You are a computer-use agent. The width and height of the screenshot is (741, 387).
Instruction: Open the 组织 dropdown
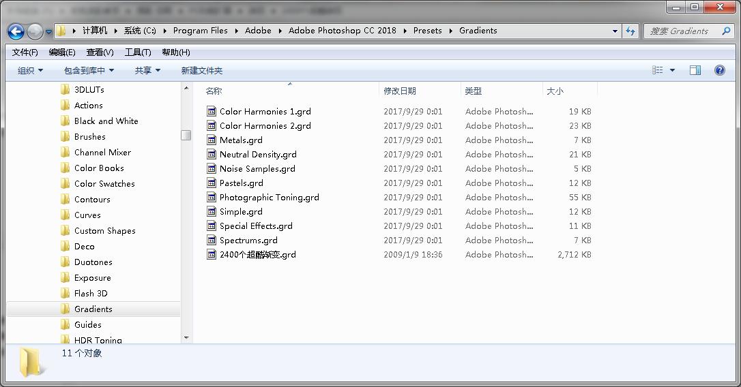30,70
